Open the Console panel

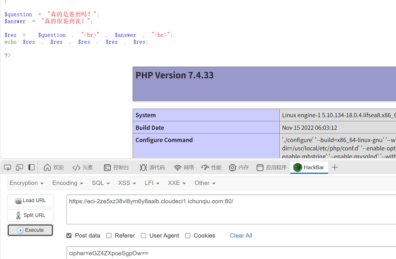pyautogui.click(x=116, y=168)
